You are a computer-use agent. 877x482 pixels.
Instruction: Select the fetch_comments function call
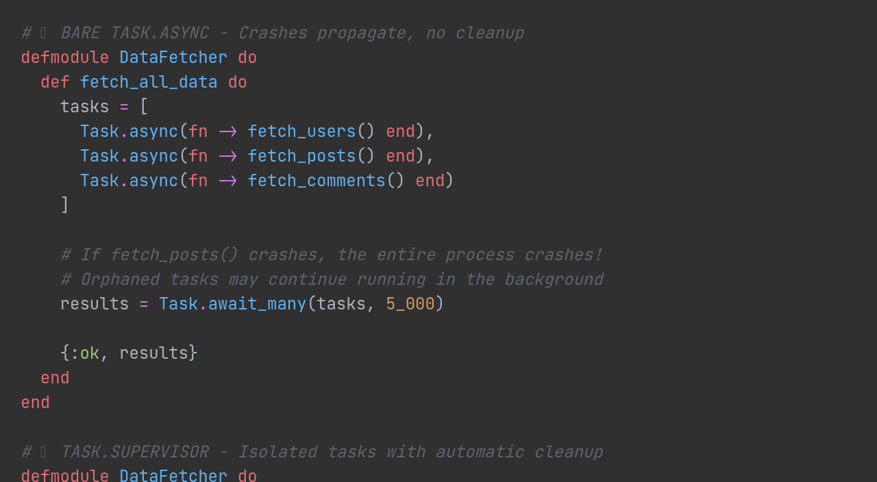(x=317, y=181)
